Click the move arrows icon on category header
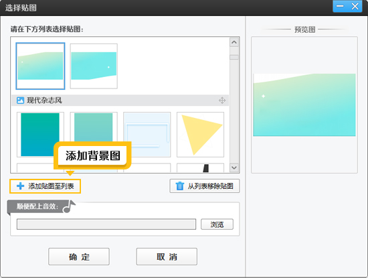 [x=222, y=100]
